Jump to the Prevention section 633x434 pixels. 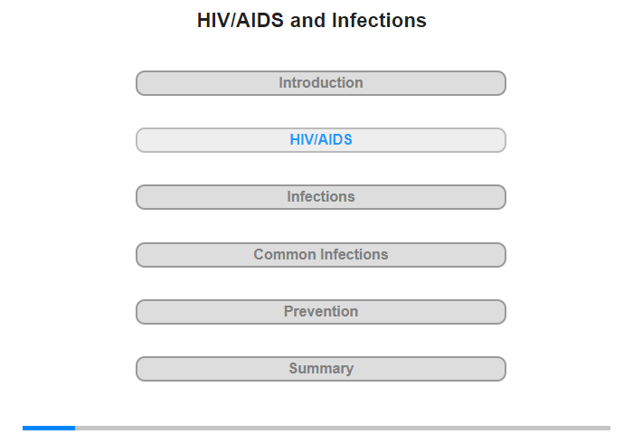click(x=320, y=312)
